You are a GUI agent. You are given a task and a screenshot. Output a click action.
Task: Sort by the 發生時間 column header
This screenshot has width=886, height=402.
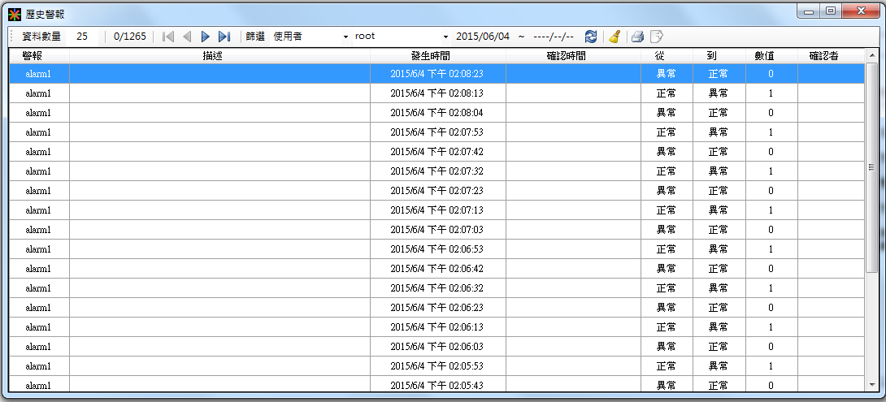pyautogui.click(x=437, y=56)
